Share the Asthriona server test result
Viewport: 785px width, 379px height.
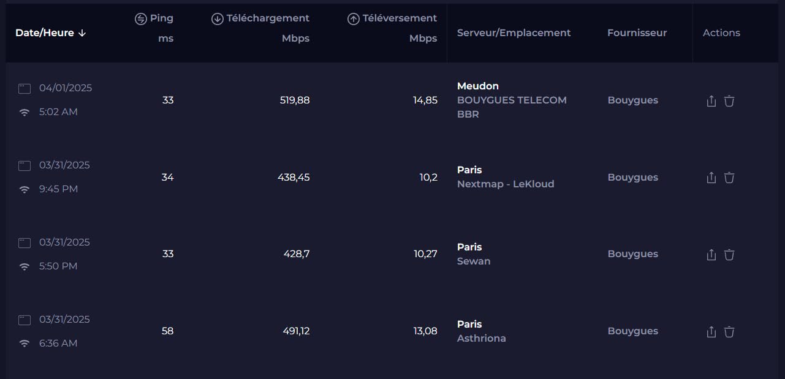[711, 332]
